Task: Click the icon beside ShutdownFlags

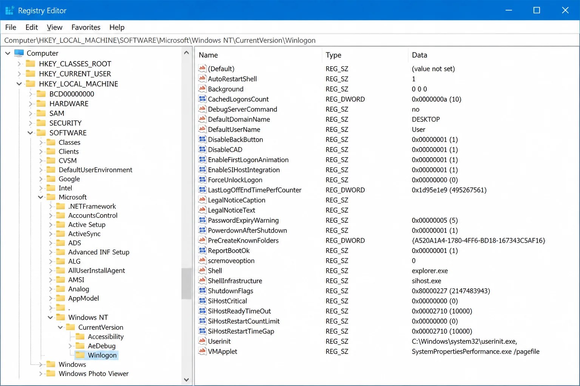Action: pos(202,291)
